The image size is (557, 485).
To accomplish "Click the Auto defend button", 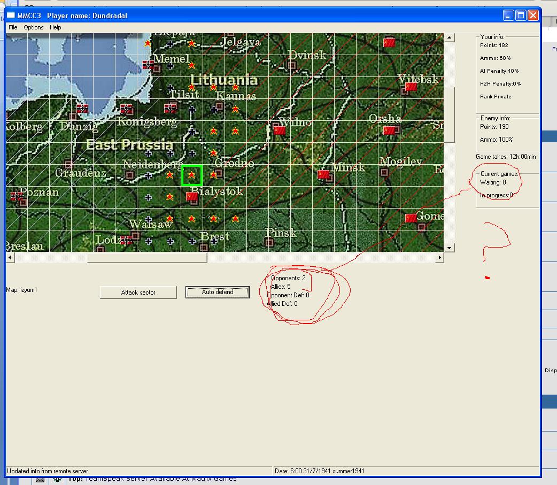I will (218, 292).
